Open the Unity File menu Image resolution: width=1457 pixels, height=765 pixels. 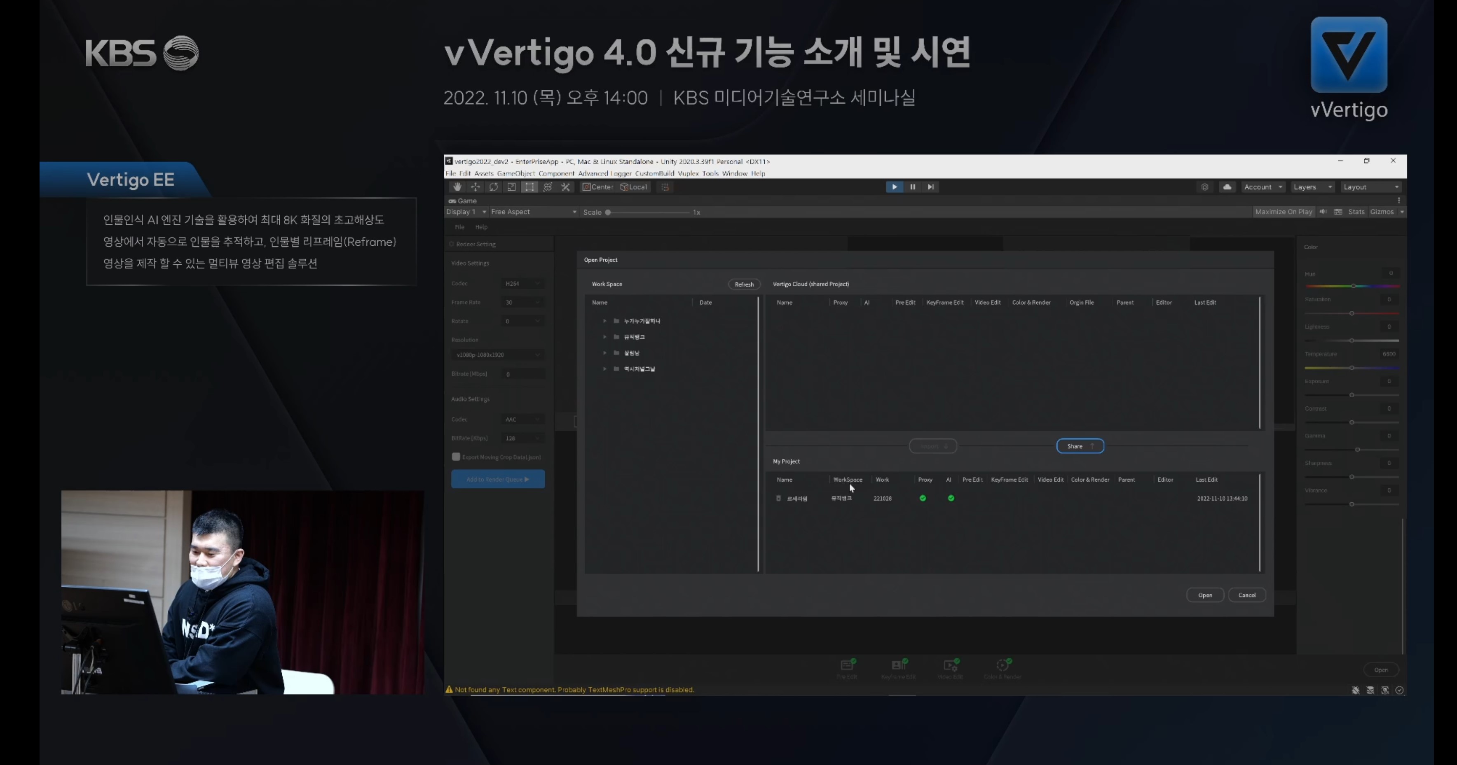pos(450,173)
